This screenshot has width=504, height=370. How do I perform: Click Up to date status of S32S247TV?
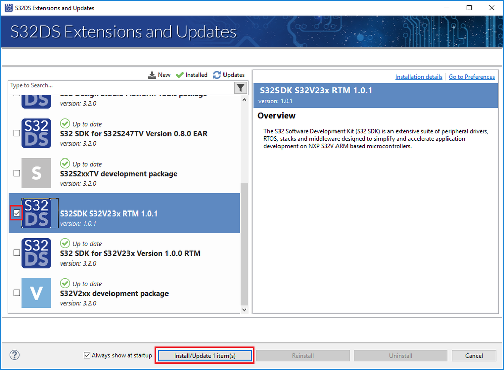[x=81, y=124]
